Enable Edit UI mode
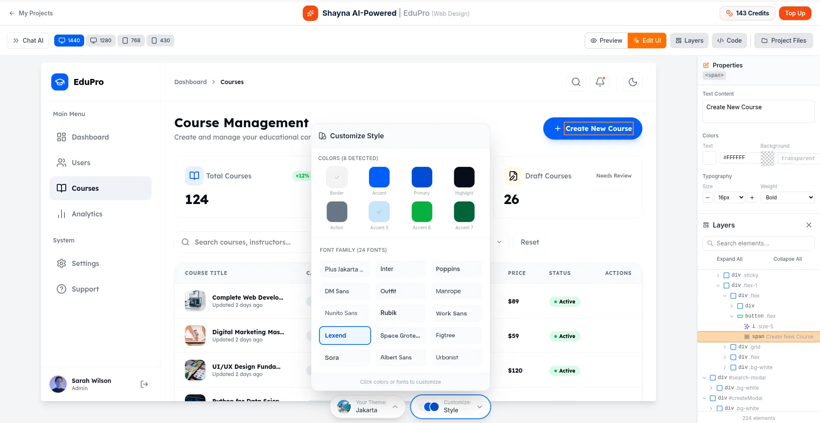The image size is (820, 423). [x=647, y=41]
